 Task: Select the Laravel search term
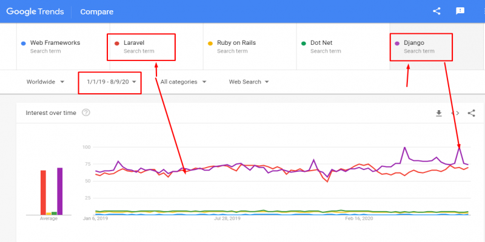[141, 47]
